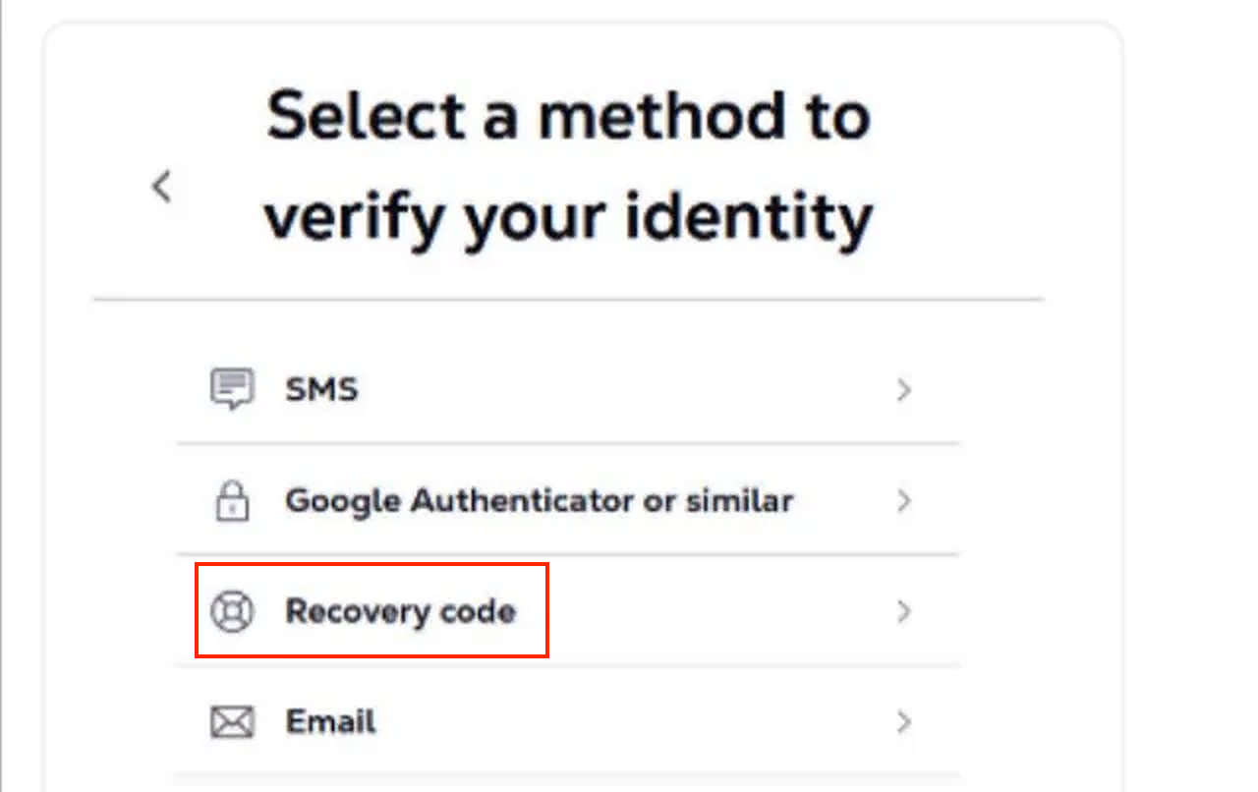Open SMS via its right chevron

tap(904, 390)
